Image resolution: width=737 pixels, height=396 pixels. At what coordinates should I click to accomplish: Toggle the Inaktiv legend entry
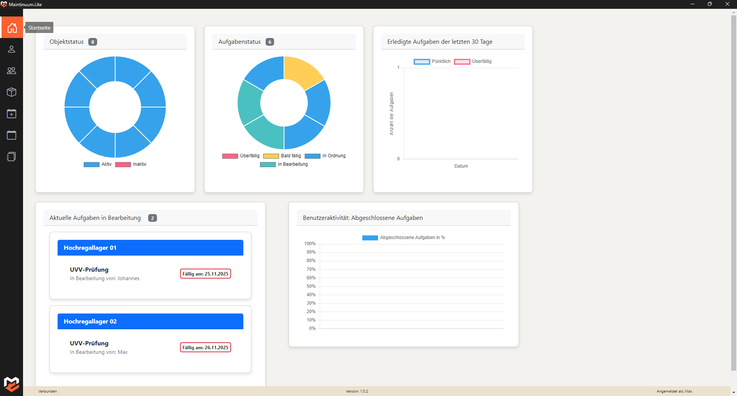click(x=131, y=164)
